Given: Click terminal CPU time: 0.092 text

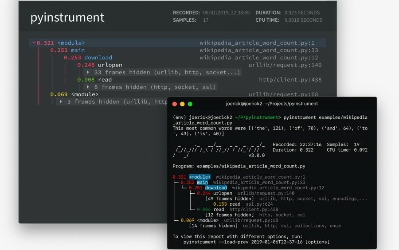Looking at the screenshot, I should pos(347,150).
